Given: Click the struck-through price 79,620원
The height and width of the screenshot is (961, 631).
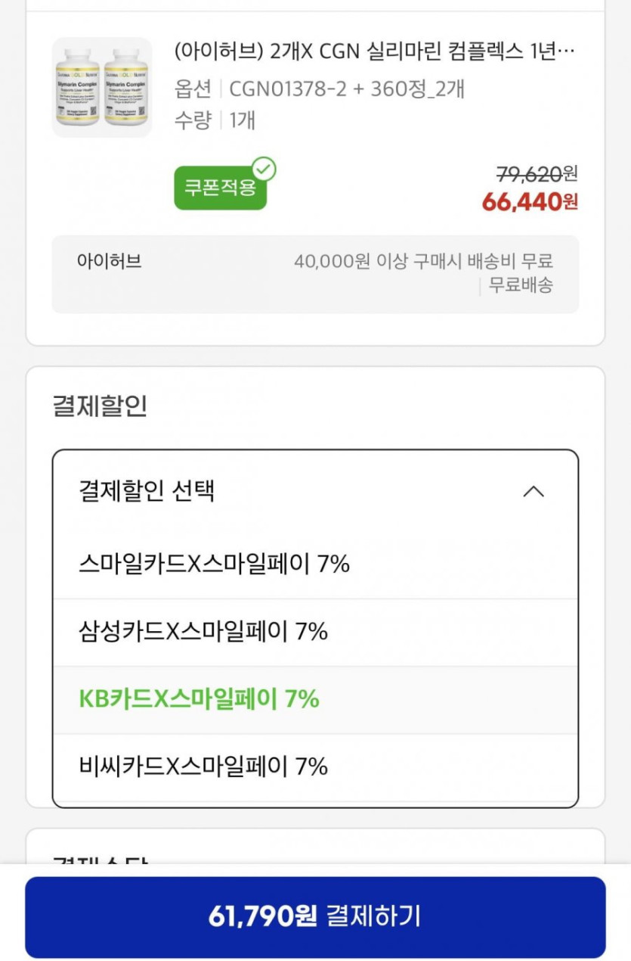Looking at the screenshot, I should [x=537, y=174].
